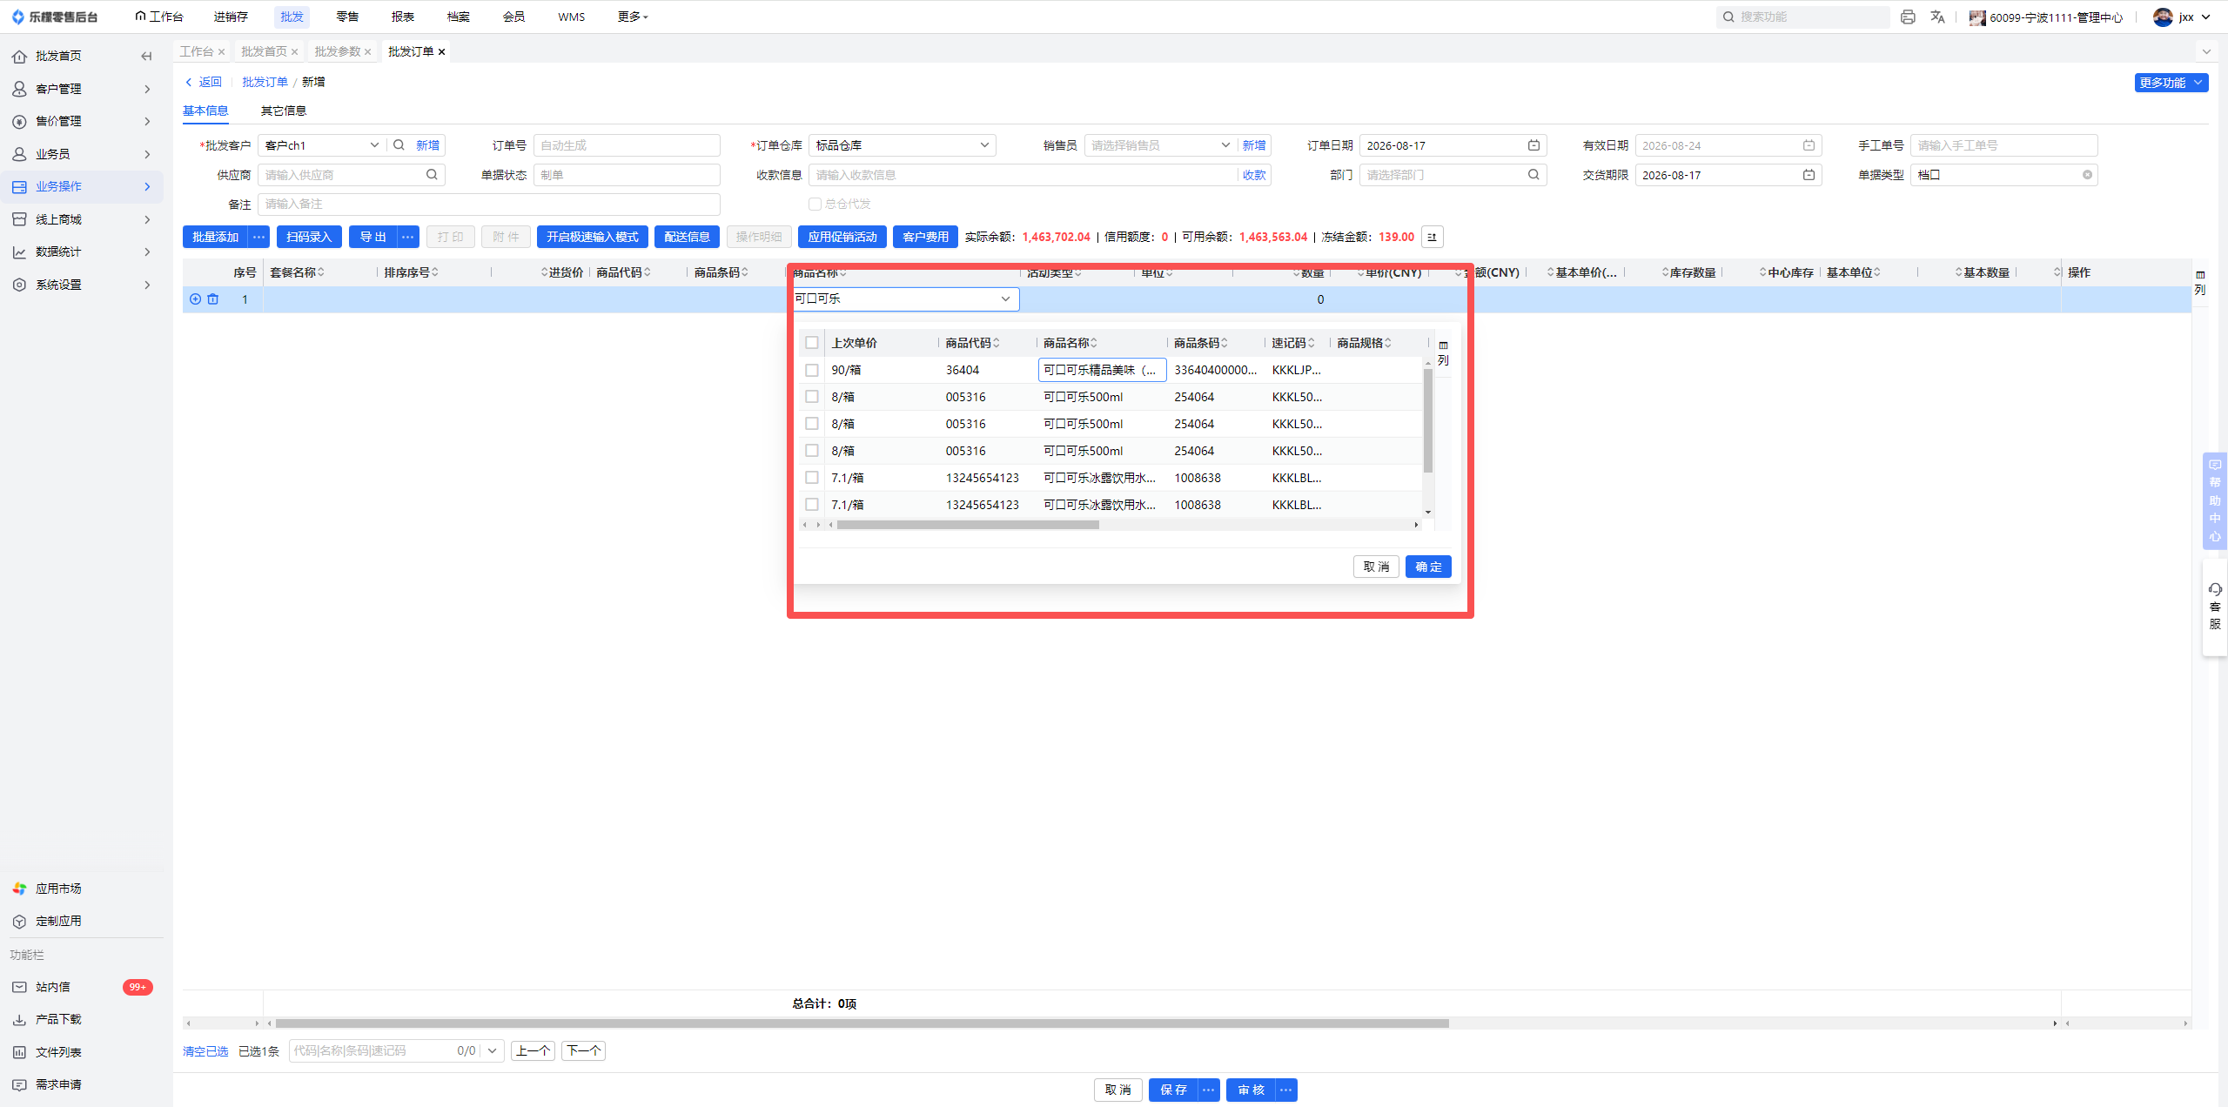Open order date calendar icon
The image size is (2228, 1107).
(x=1533, y=145)
